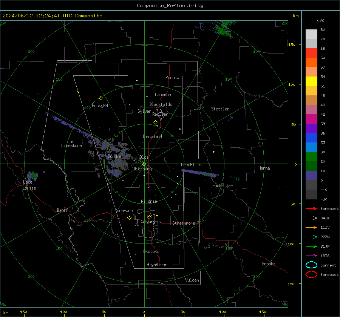Click the purple radar echo over Lake Louise
This screenshot has width=340, height=317.
(32, 176)
